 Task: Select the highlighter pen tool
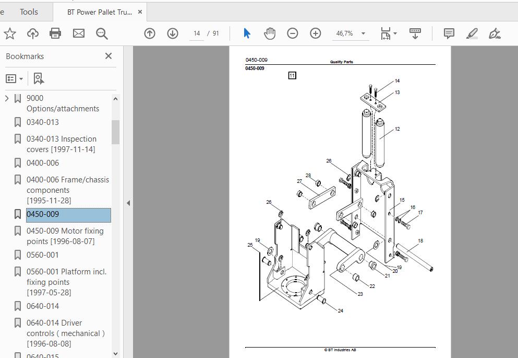click(472, 33)
